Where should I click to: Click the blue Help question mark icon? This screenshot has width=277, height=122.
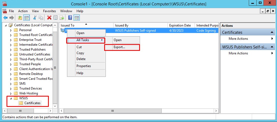point(70,18)
